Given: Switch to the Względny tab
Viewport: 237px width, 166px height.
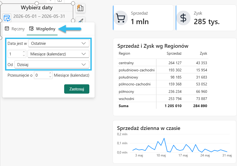Looking at the screenshot, I should click(x=42, y=29).
